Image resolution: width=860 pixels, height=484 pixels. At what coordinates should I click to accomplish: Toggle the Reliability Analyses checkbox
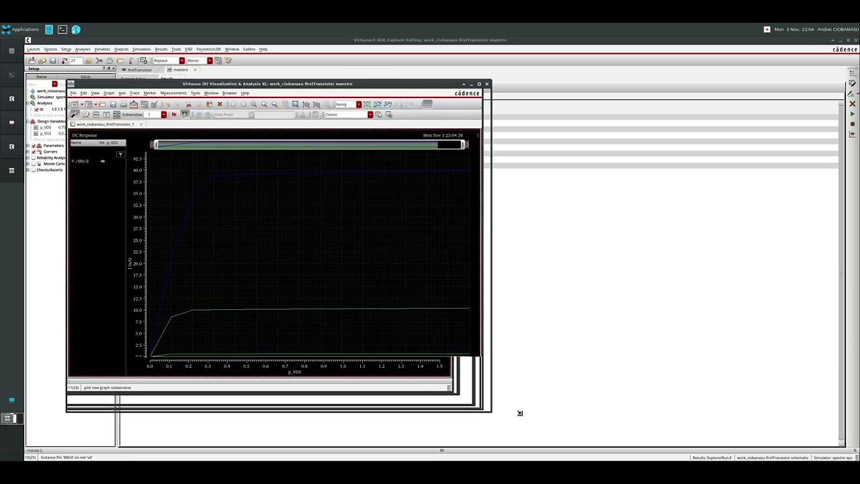point(34,158)
